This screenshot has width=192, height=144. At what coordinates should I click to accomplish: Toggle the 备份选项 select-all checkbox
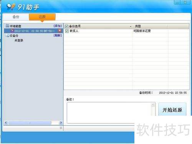point(67,26)
